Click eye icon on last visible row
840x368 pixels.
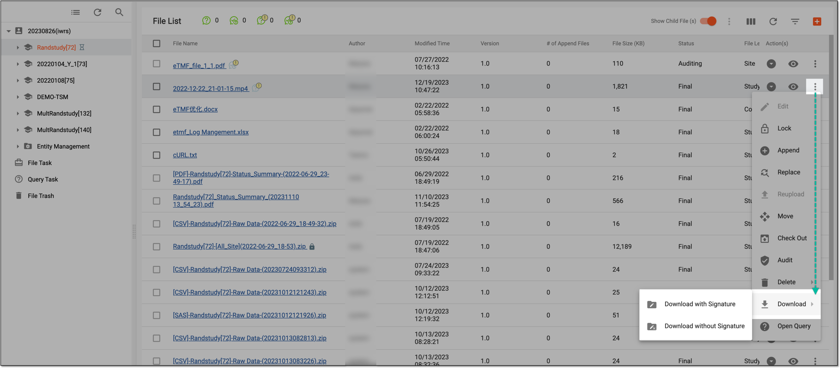[793, 361]
